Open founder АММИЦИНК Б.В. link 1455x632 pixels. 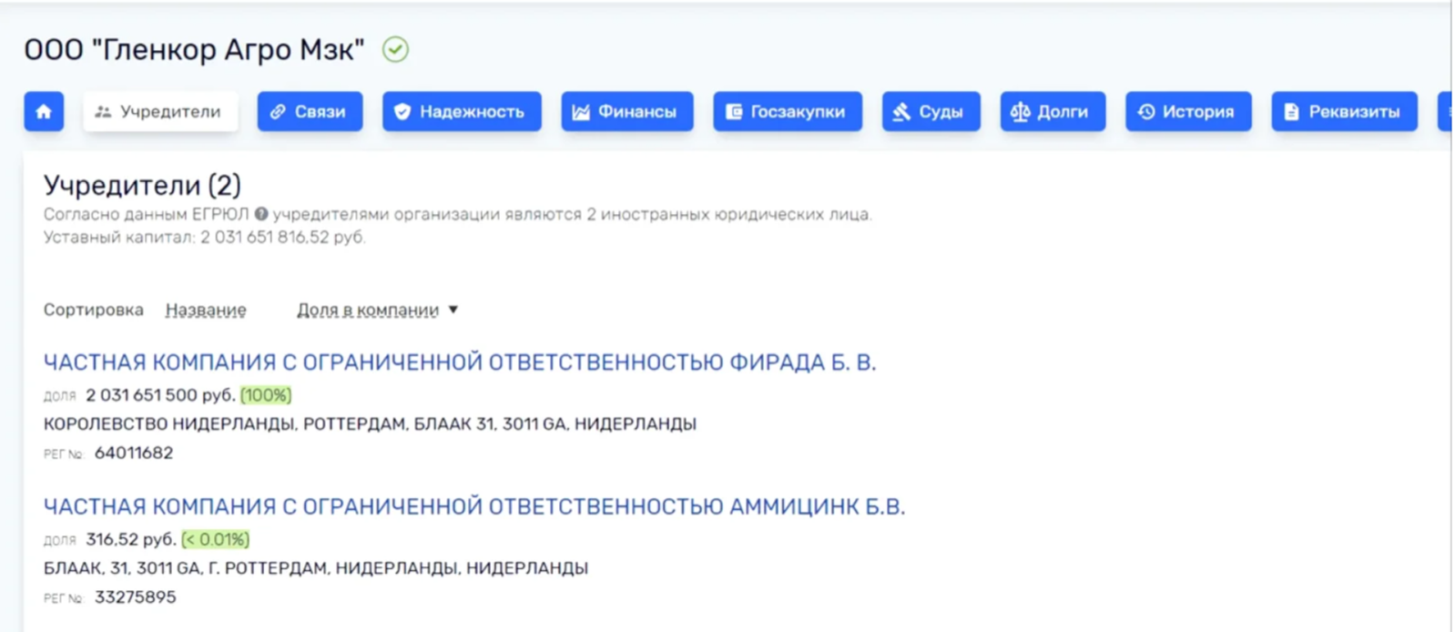(x=474, y=506)
